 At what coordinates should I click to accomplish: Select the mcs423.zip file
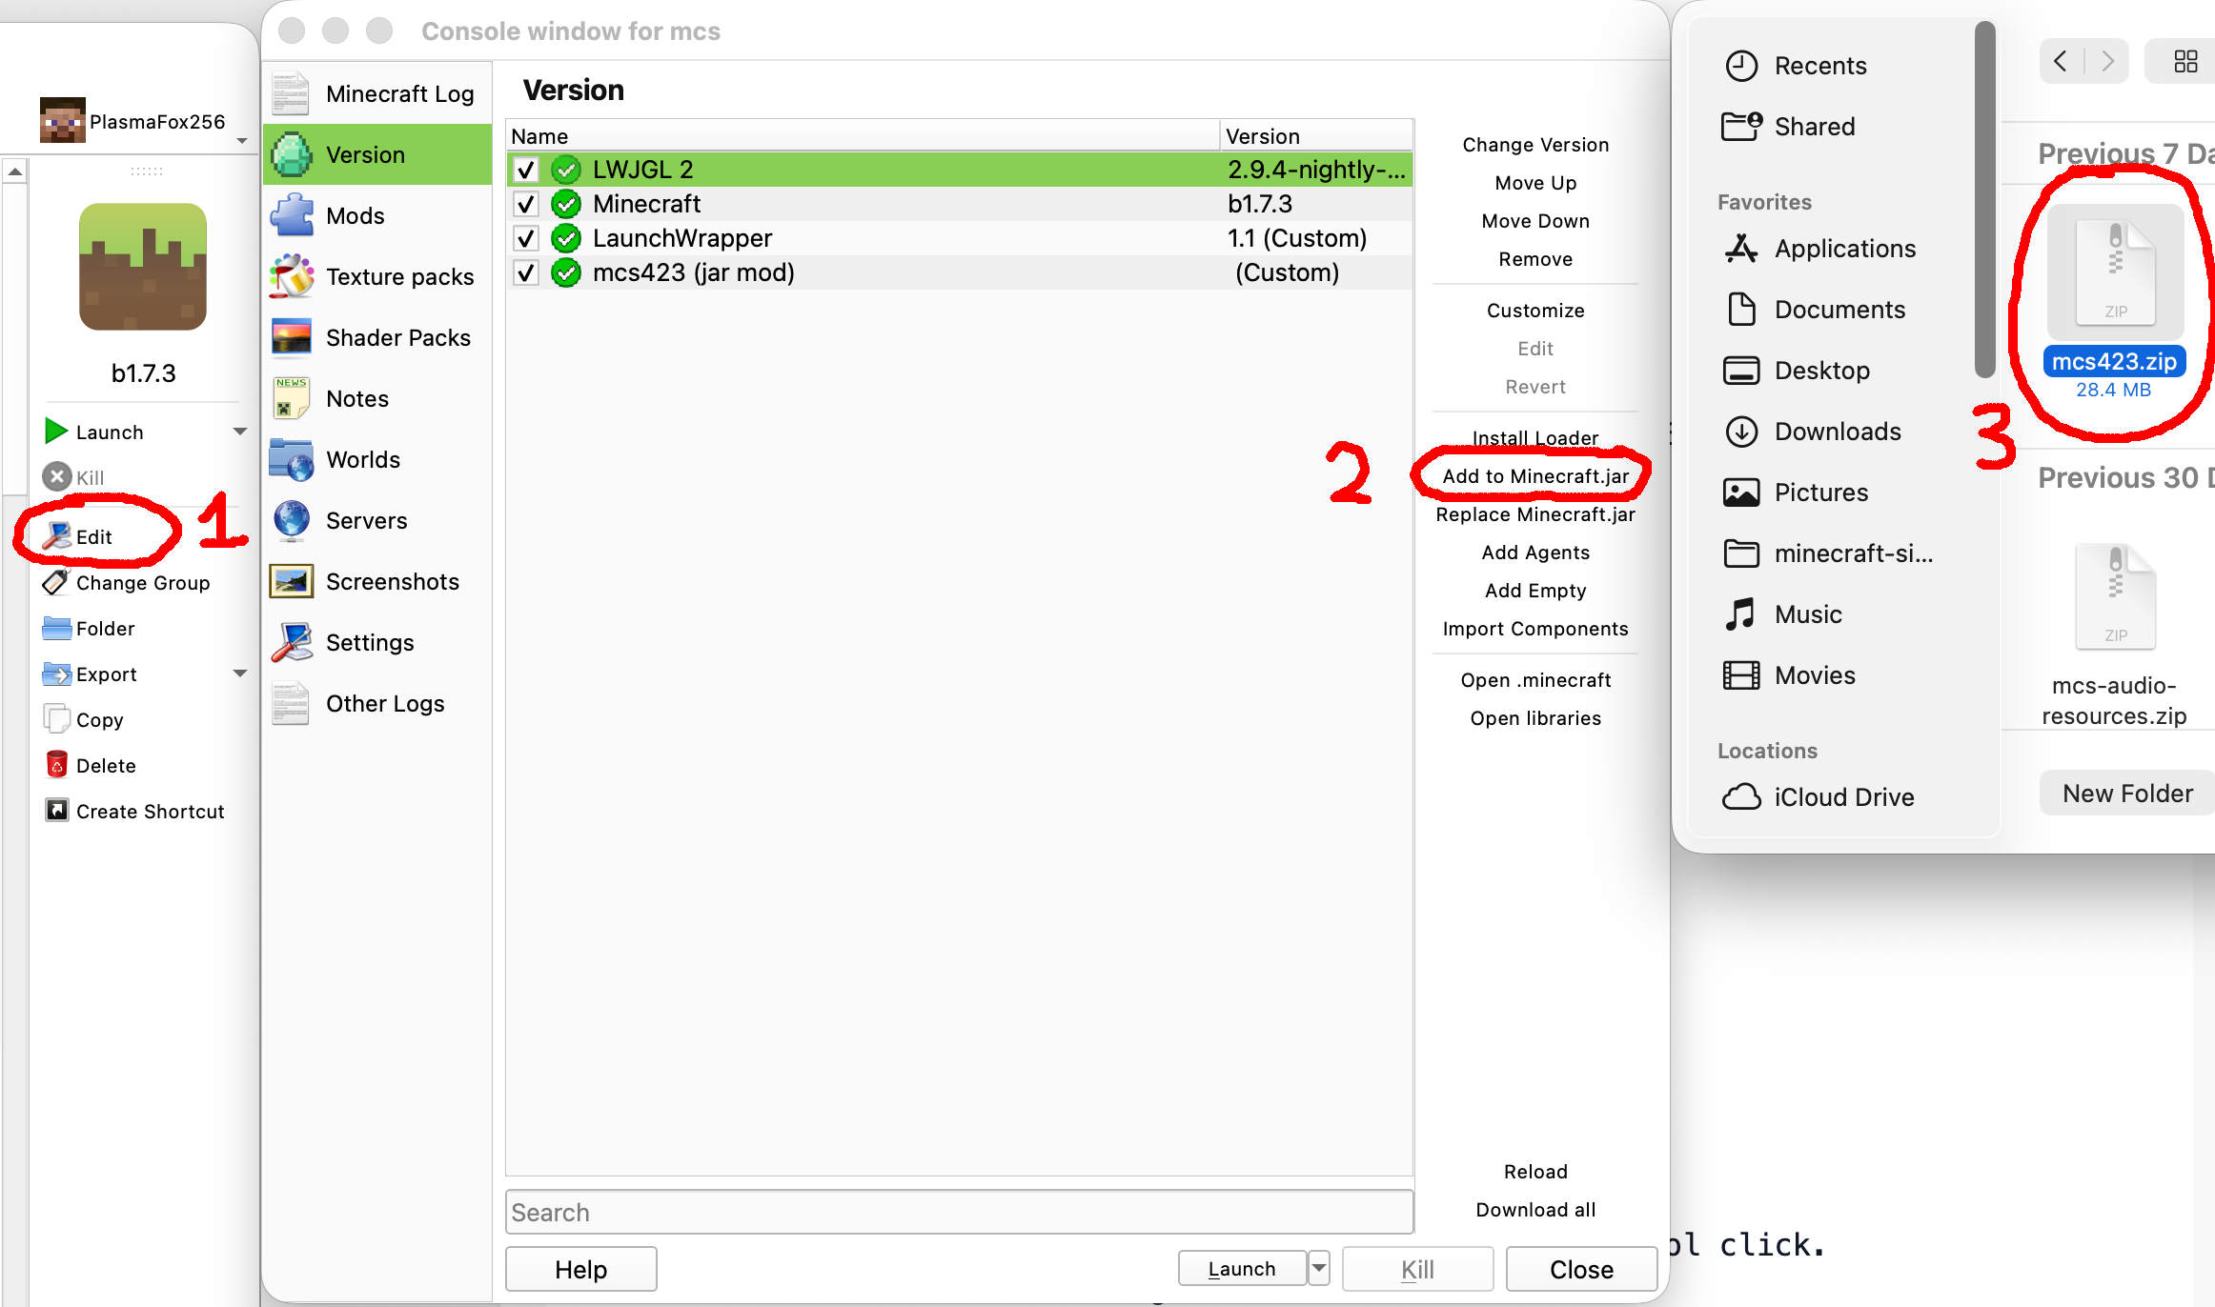pyautogui.click(x=2114, y=301)
